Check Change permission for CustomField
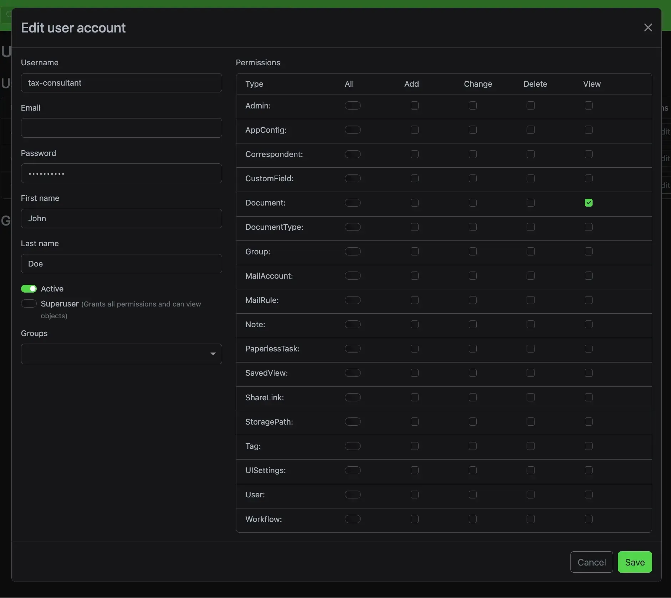The width and height of the screenshot is (671, 598). point(473,178)
